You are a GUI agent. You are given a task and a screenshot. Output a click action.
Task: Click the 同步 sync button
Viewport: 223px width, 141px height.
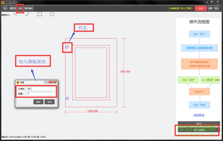click(x=217, y=8)
